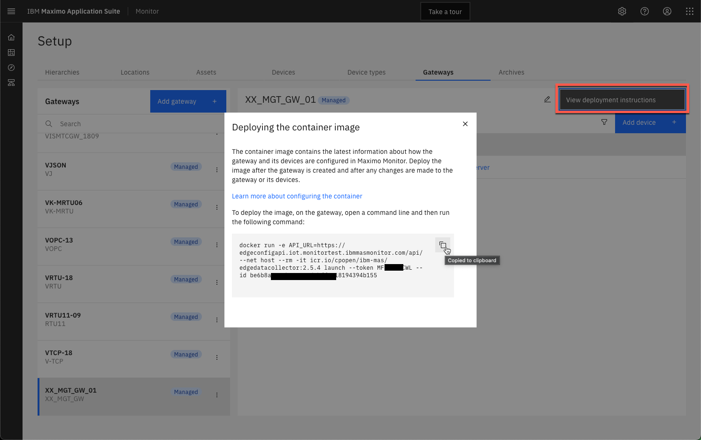Switch to the Locations tab
The image size is (701, 440).
(135, 72)
